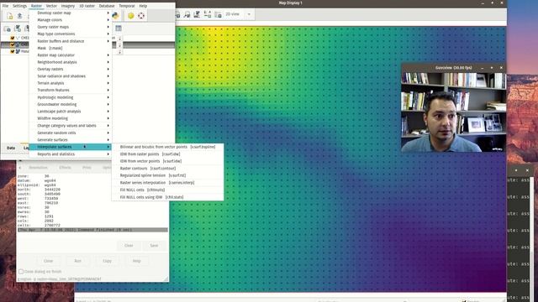Click the add map layer icon
538x302 pixels.
coord(7,29)
